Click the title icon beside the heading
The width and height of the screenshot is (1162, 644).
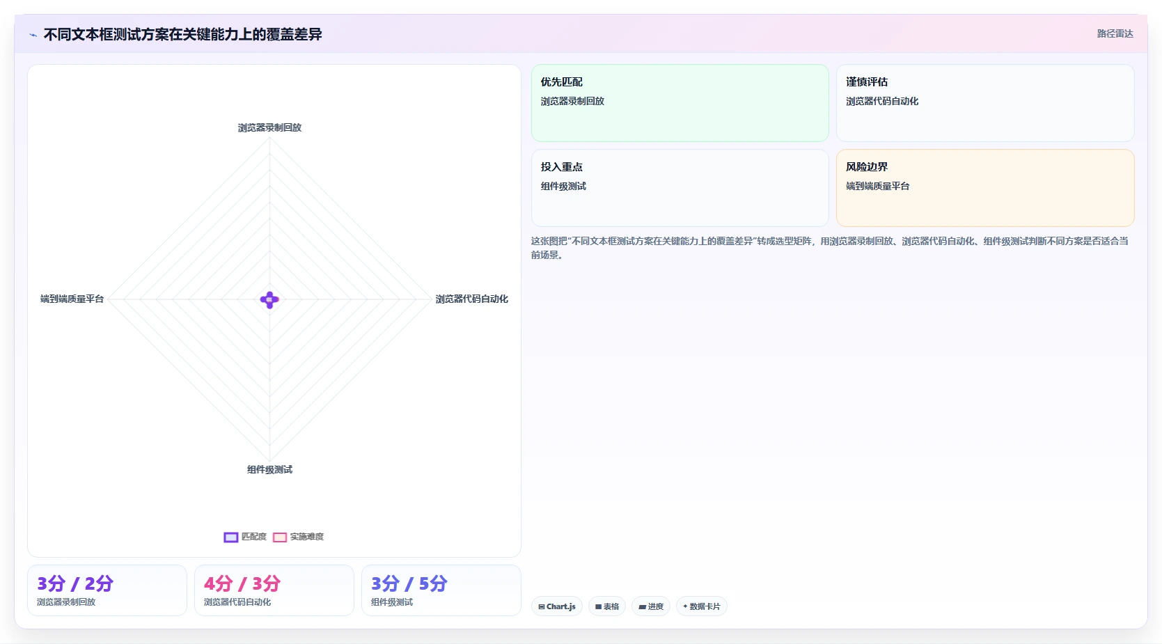[33, 35]
